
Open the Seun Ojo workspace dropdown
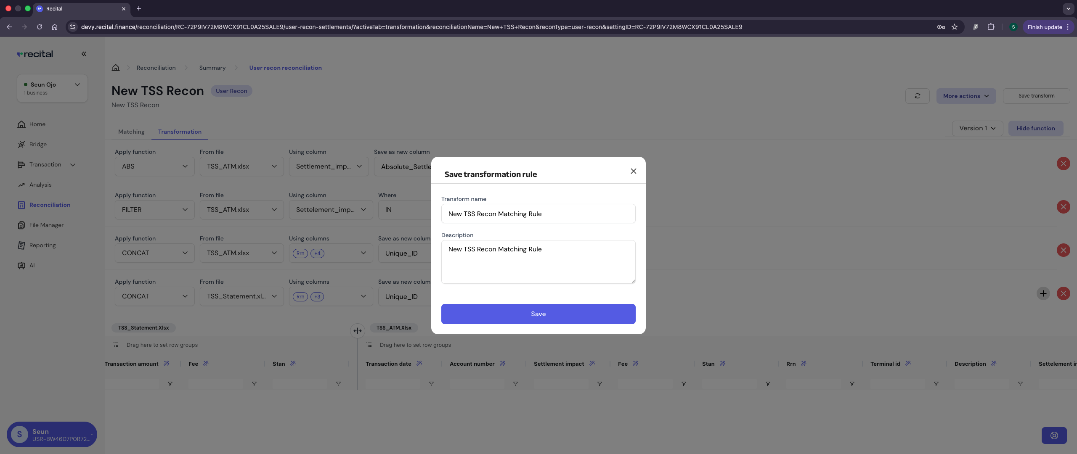[x=52, y=88]
